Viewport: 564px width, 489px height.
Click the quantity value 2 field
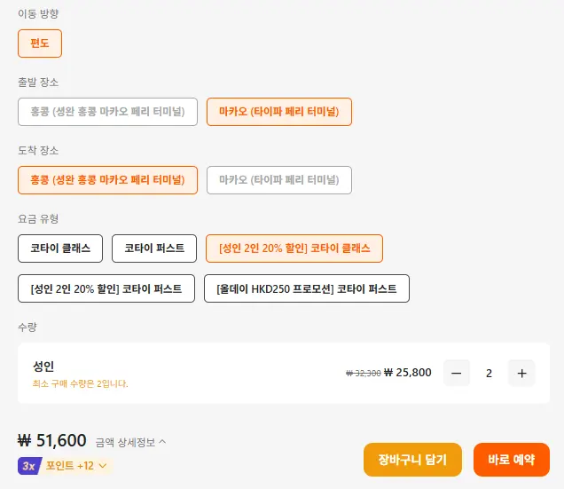(x=489, y=373)
